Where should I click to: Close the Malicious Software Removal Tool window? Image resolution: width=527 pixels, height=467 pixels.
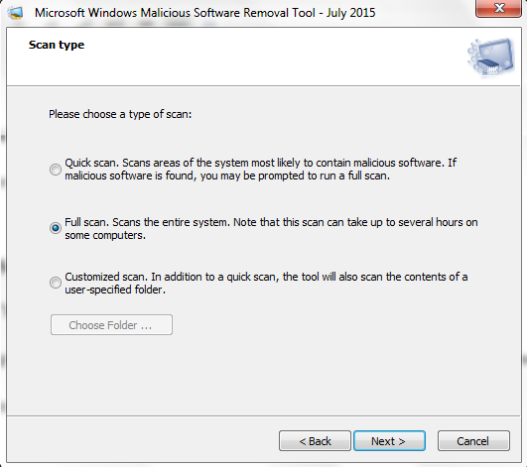499,8
